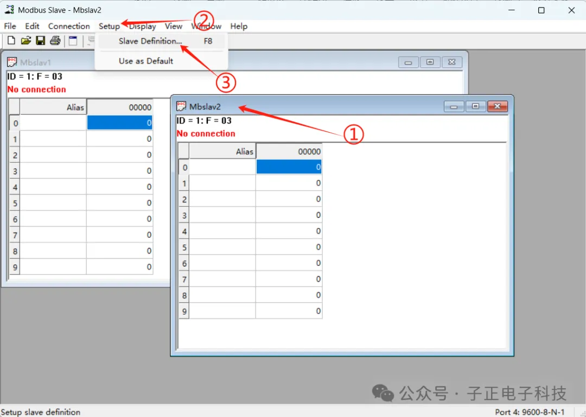Select the Display setup toolbar icon
Image resolution: width=586 pixels, height=417 pixels.
pos(73,40)
